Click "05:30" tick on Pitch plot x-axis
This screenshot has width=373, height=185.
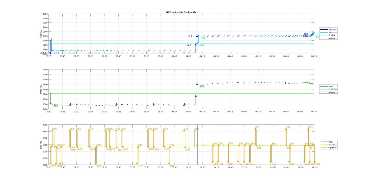click(x=272, y=112)
